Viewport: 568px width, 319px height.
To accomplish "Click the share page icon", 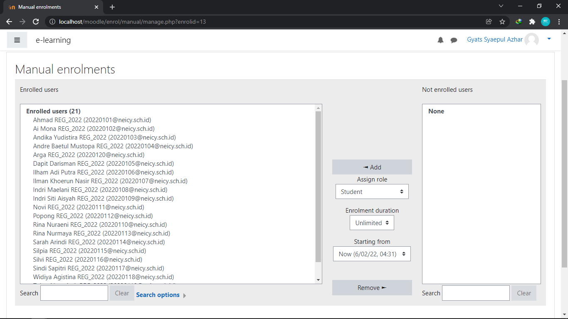I will 489,22.
